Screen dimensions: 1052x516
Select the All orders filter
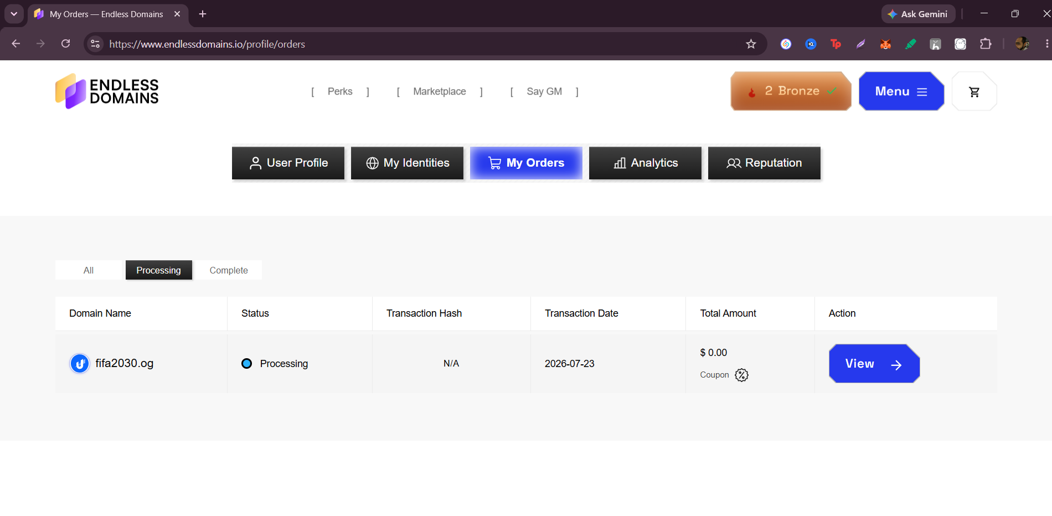pyautogui.click(x=89, y=270)
